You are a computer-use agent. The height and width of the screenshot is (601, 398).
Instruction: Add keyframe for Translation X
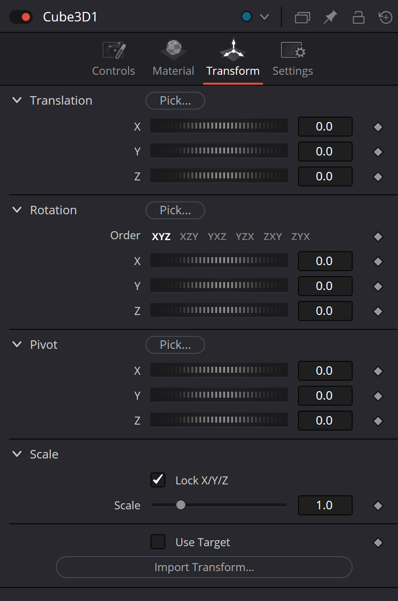pos(378,127)
